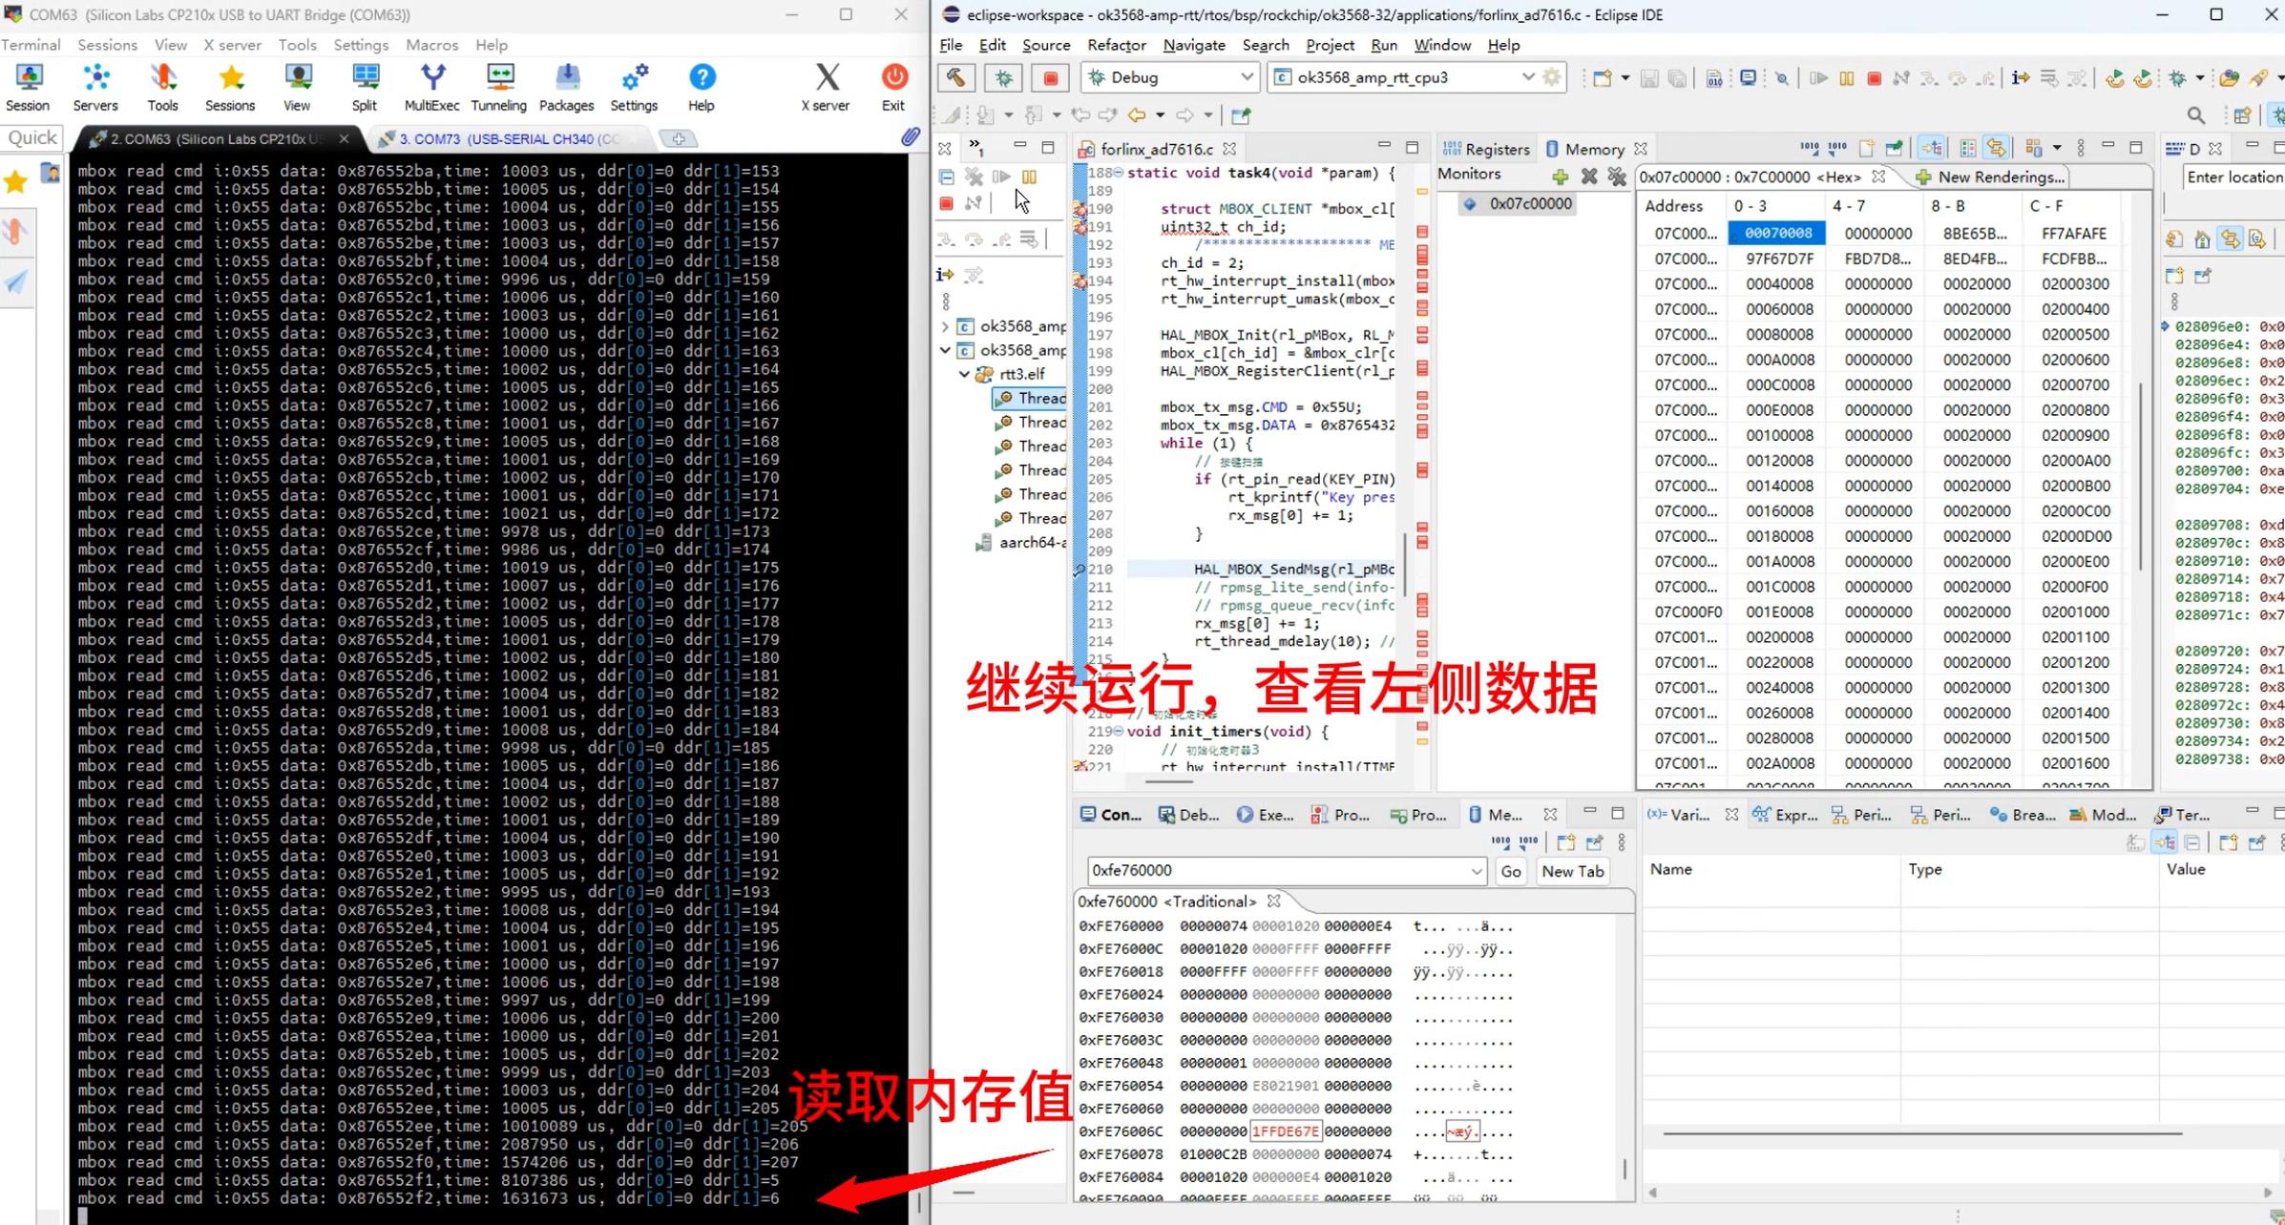
Task: Open the Debug launch mode dropdown
Action: coord(1246,77)
